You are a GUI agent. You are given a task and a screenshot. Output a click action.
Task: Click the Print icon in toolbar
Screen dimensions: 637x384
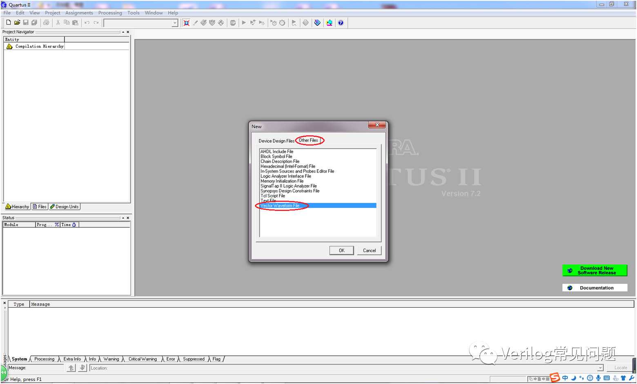[x=46, y=23]
